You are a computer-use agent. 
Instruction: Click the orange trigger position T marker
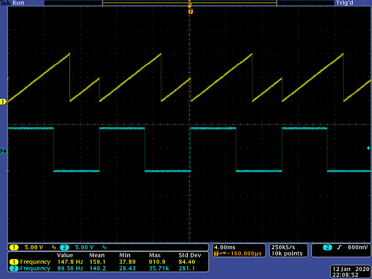(x=190, y=11)
